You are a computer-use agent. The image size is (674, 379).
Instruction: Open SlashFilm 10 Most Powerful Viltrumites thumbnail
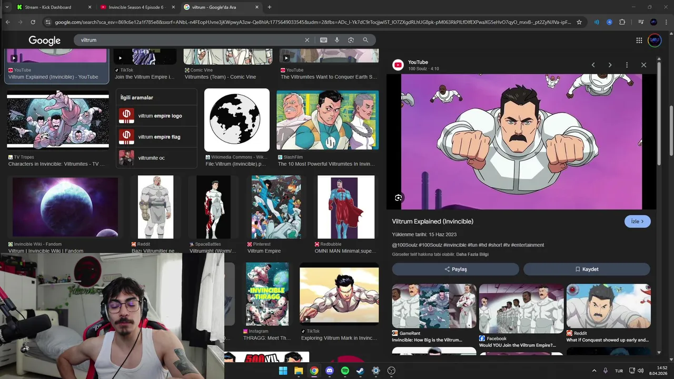[x=328, y=121]
